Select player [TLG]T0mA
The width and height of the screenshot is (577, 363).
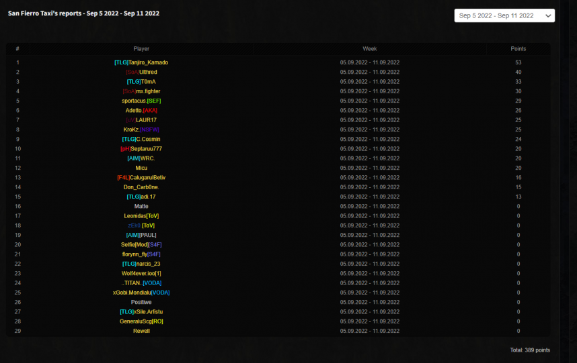click(141, 82)
